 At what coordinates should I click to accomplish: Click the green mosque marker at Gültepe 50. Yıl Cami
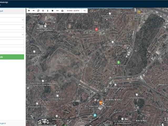point(119,62)
